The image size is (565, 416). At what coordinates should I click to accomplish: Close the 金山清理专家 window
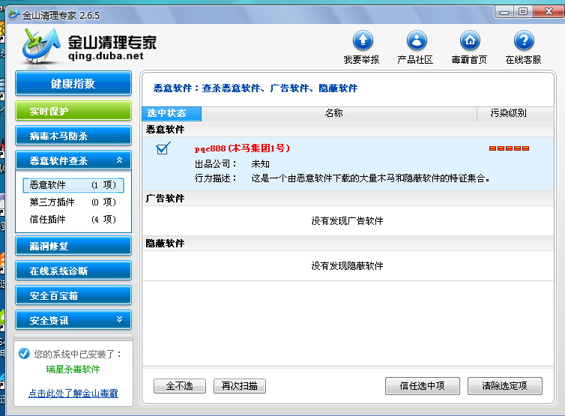pyautogui.click(x=549, y=12)
